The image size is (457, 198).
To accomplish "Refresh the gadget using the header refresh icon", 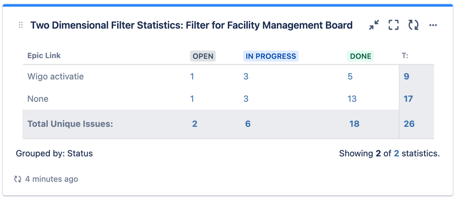I will 413,25.
